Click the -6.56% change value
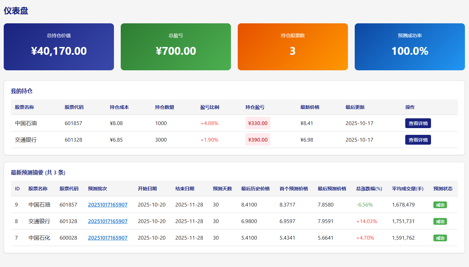This screenshot has height=267, width=469. 364,205
